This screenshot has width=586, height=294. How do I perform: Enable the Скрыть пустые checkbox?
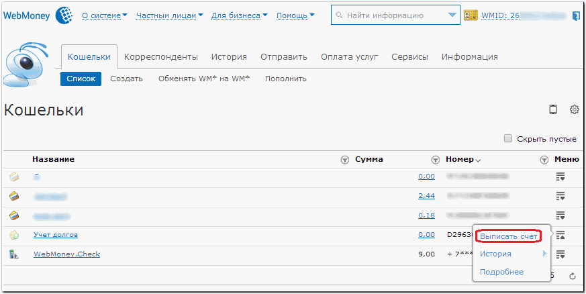(508, 139)
